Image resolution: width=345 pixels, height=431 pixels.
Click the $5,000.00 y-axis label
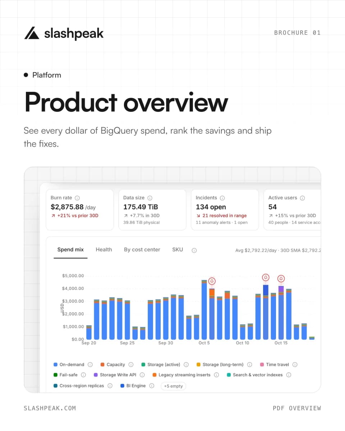pos(73,276)
